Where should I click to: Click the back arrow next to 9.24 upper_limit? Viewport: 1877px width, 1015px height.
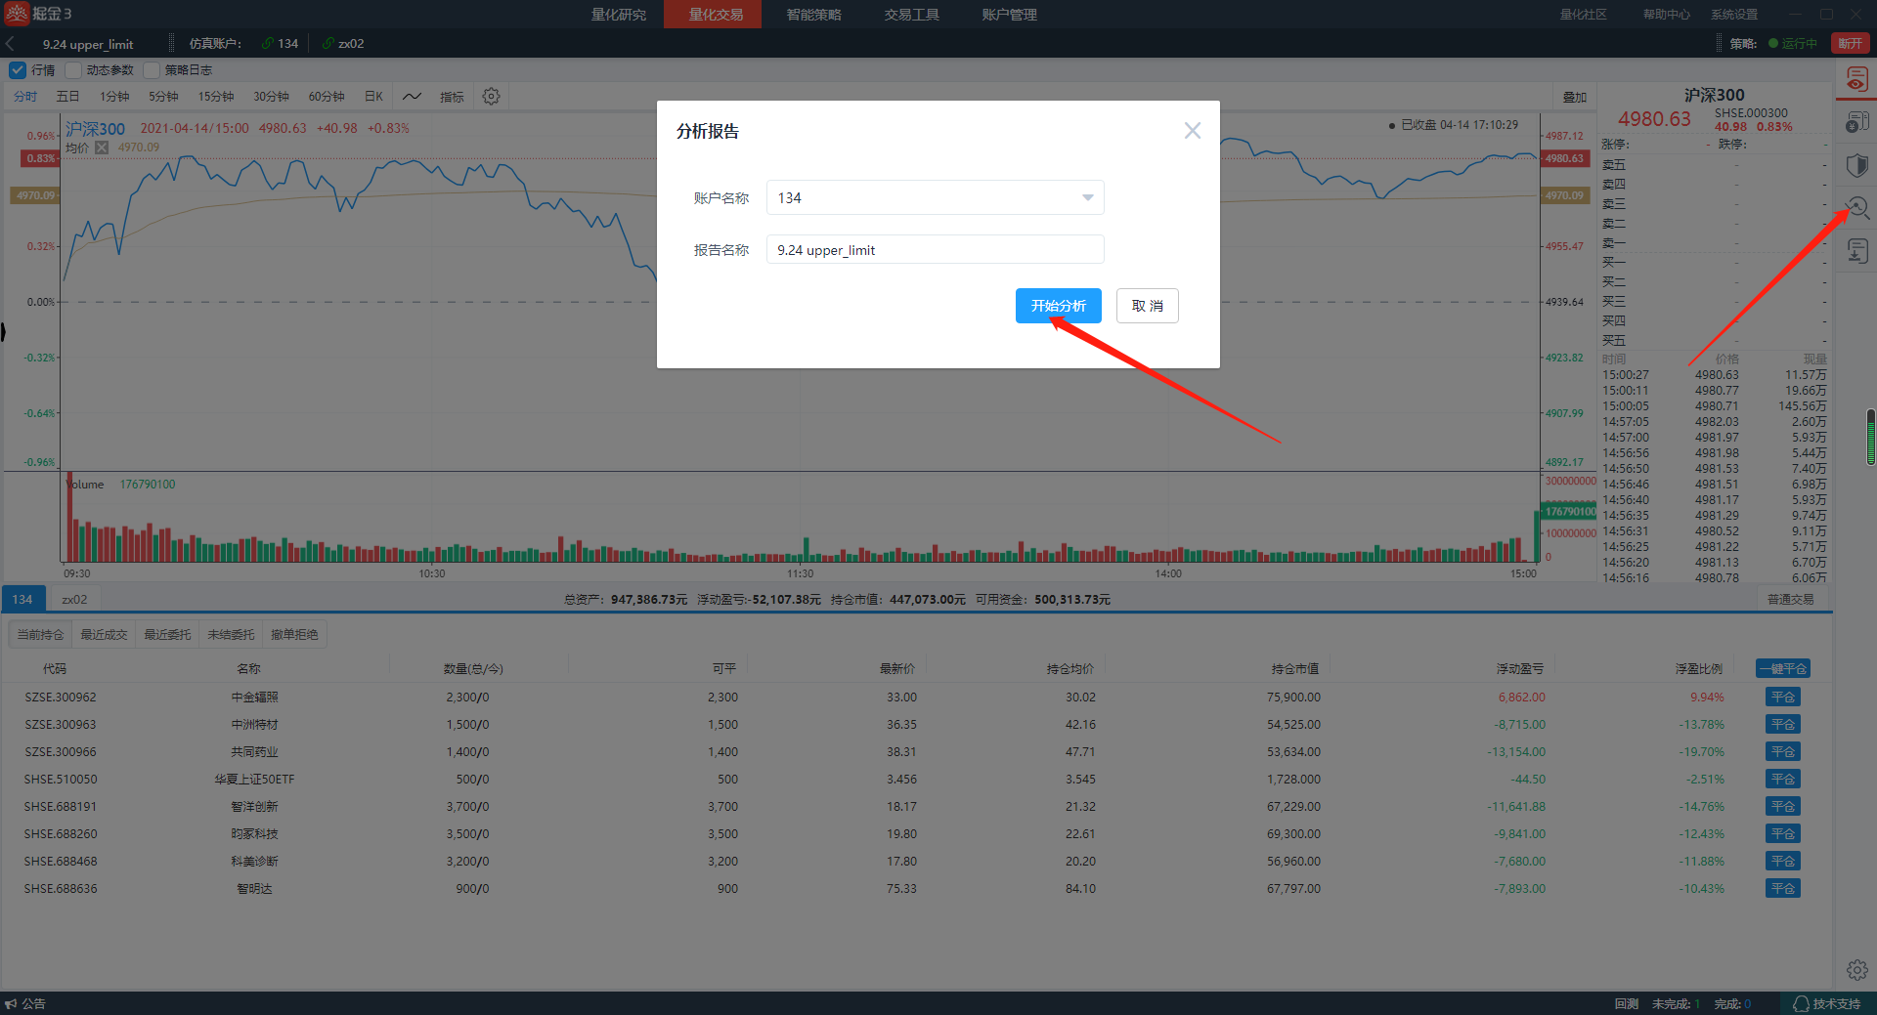point(10,44)
